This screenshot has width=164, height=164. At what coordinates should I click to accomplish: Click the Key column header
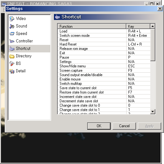coord(138,27)
